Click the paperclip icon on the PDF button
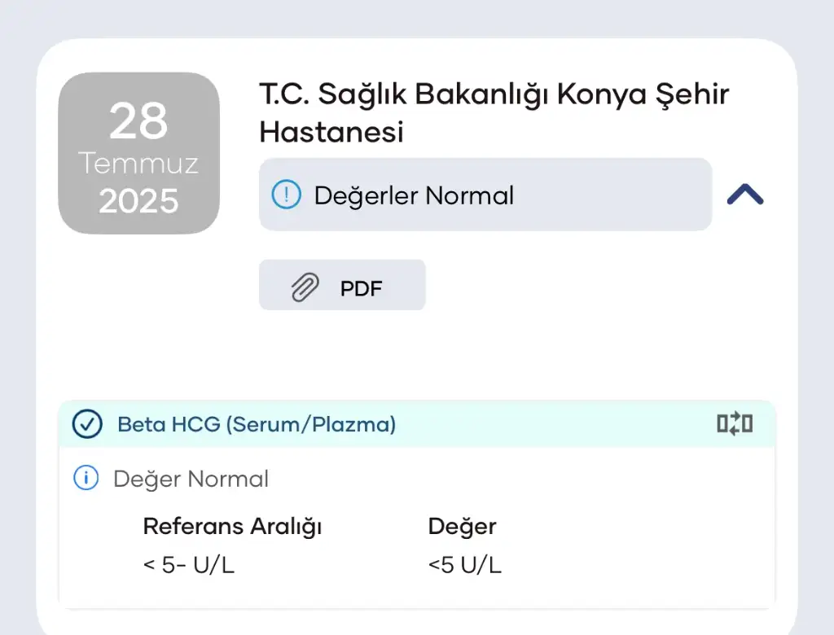The height and width of the screenshot is (635, 834). (305, 287)
